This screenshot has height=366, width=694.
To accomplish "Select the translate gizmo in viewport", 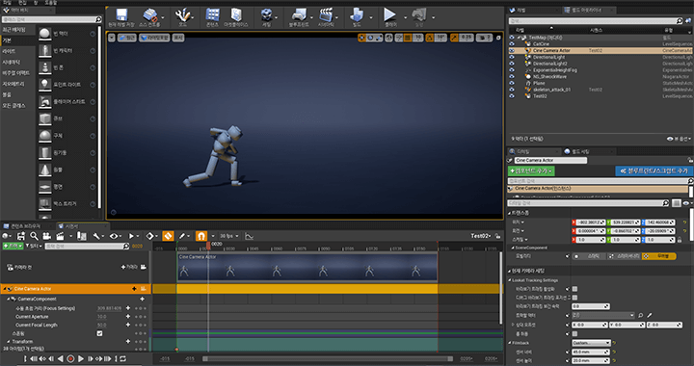I will coord(362,38).
